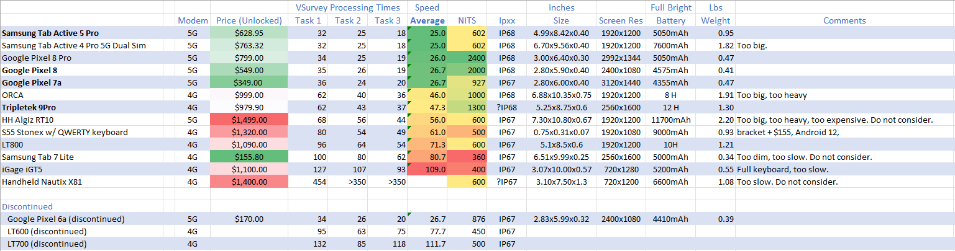Click the Task 1 column header
This screenshot has height=251, width=955.
click(309, 20)
